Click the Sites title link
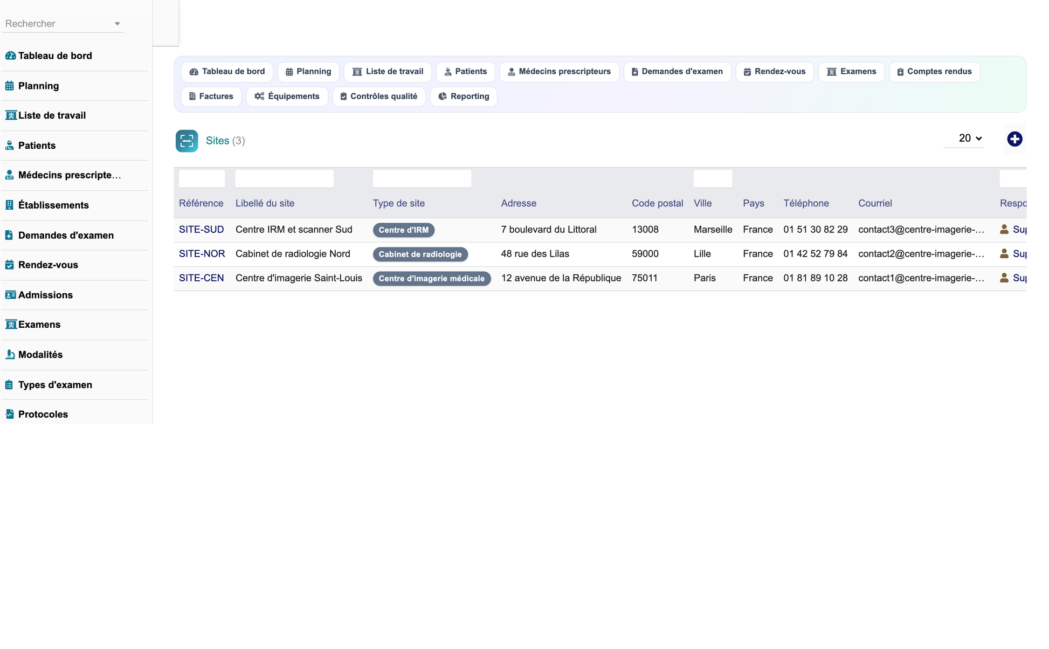Image resolution: width=1049 pixels, height=649 pixels. [x=217, y=141]
